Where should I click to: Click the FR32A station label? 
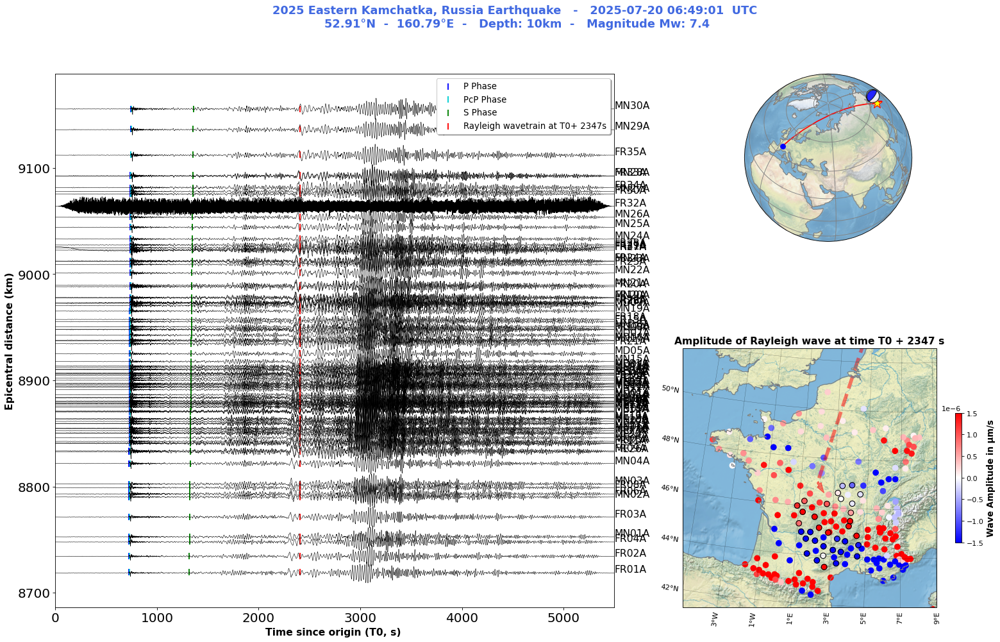coord(630,203)
